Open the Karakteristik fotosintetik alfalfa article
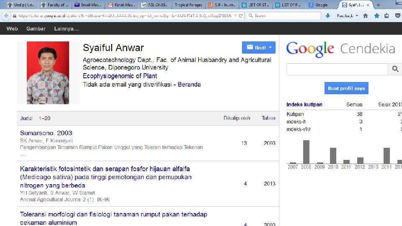The width and height of the screenshot is (402, 226). coord(106,177)
